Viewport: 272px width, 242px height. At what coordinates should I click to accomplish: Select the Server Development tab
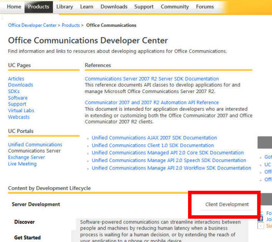[36, 204]
